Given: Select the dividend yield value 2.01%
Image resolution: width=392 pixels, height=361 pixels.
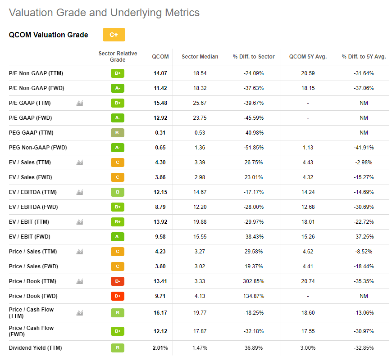Looking at the screenshot, I should [160, 348].
